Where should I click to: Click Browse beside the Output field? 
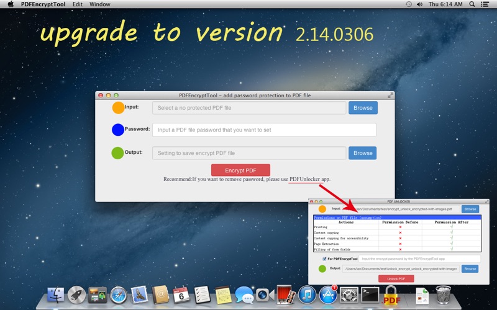coord(363,153)
